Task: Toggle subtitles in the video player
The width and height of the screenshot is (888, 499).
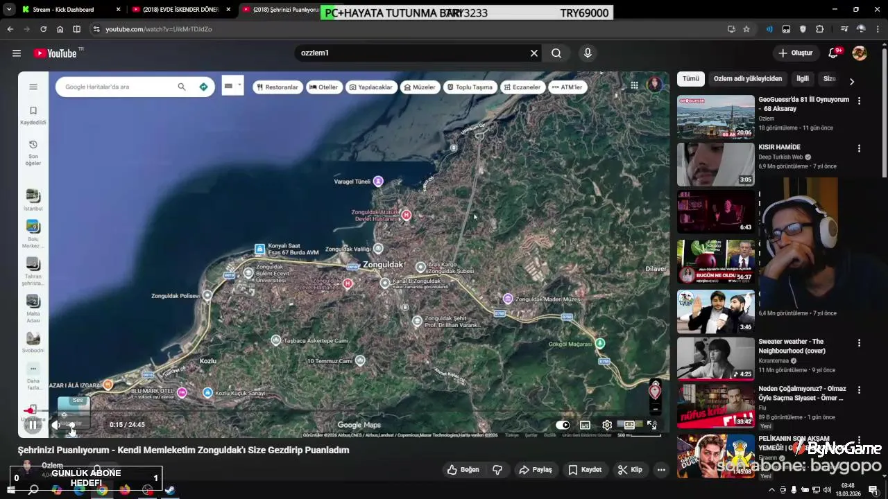Action: [x=585, y=425]
